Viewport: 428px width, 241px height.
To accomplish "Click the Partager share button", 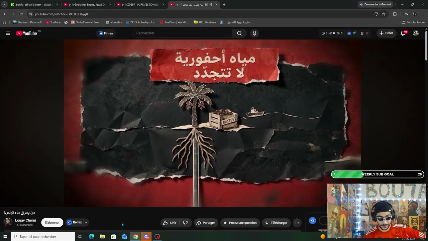I will [x=206, y=223].
